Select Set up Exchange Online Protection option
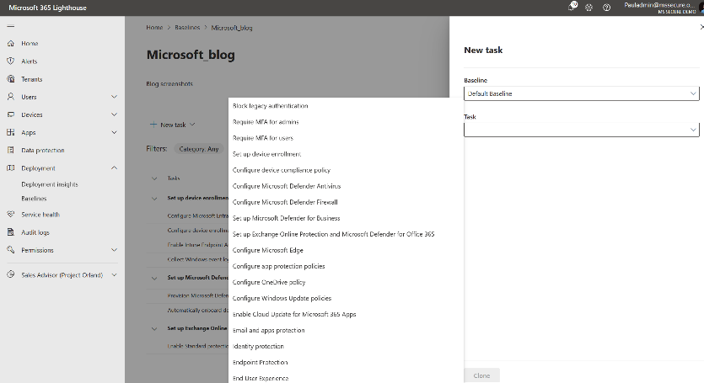Screen dimensions: 704x383 [x=346, y=234]
